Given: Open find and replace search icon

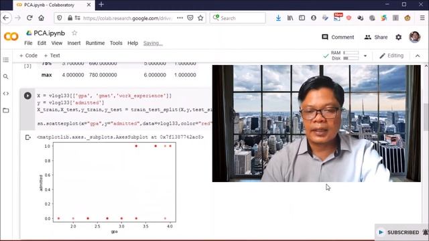Looking at the screenshot, I should tap(6, 77).
